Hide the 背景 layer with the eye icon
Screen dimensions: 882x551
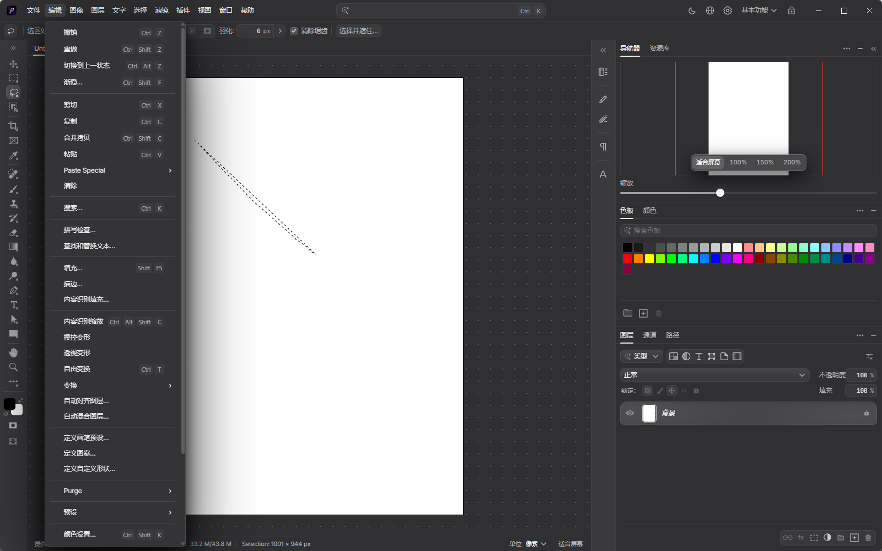coord(630,413)
